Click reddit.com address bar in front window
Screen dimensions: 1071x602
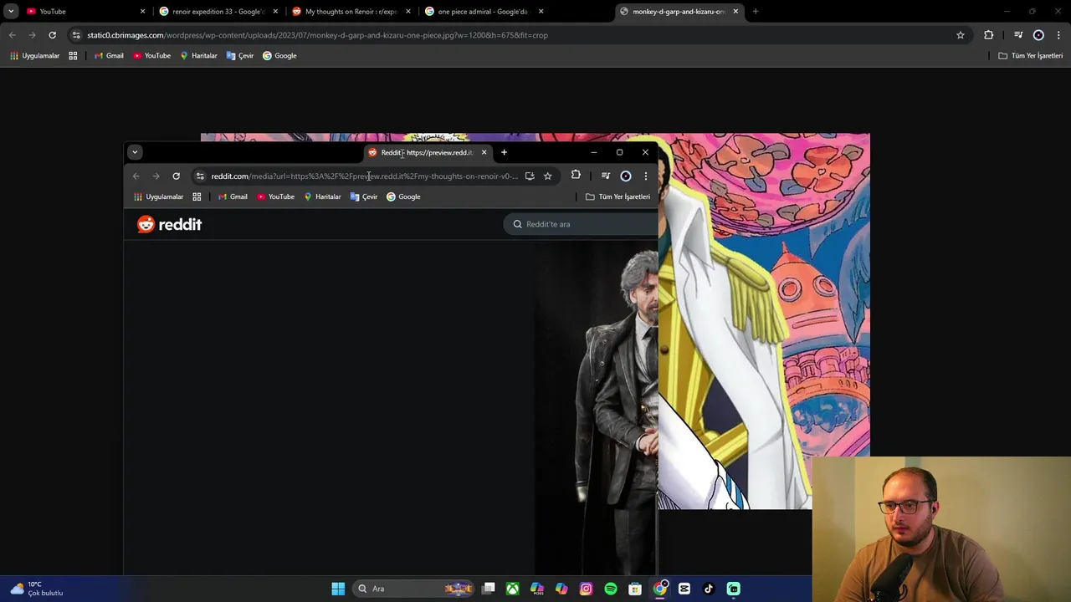[364, 176]
